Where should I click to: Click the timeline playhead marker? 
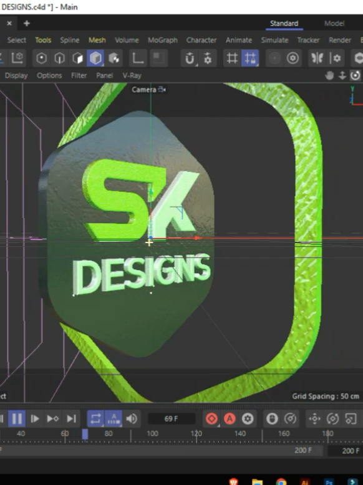85,434
